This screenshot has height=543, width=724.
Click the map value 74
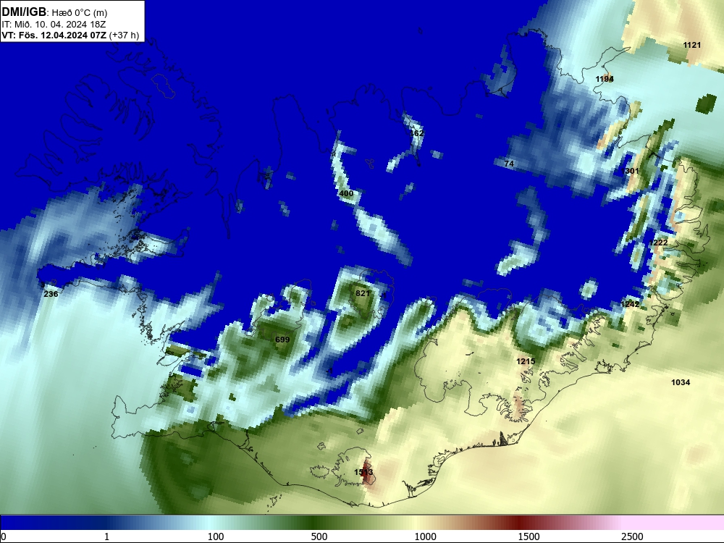(509, 164)
